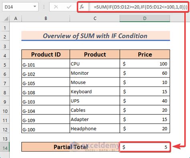
Task: Click the Cables price cell showing 20
Action: point(145,110)
